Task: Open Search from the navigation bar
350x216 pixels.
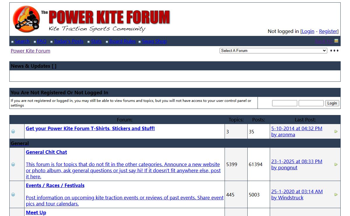Action: click(x=22, y=41)
